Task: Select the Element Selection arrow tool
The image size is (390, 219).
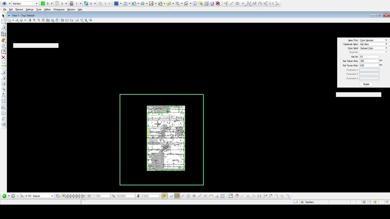Action: tap(3, 16)
